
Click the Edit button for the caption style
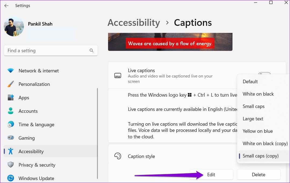[x=211, y=174]
